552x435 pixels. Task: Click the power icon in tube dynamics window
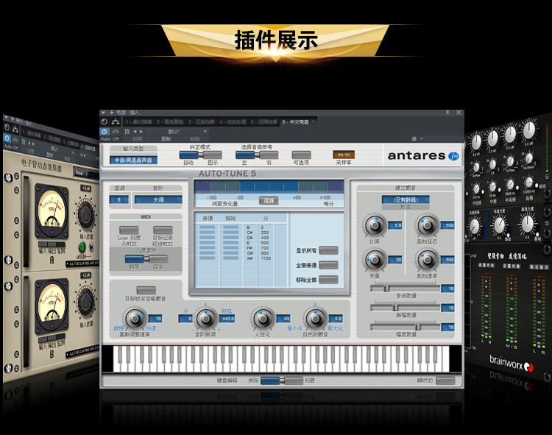click(7, 138)
